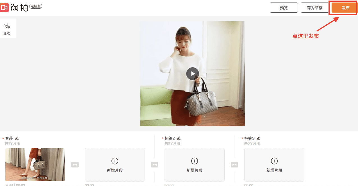Click the video preview image of the woman

[x=192, y=74]
